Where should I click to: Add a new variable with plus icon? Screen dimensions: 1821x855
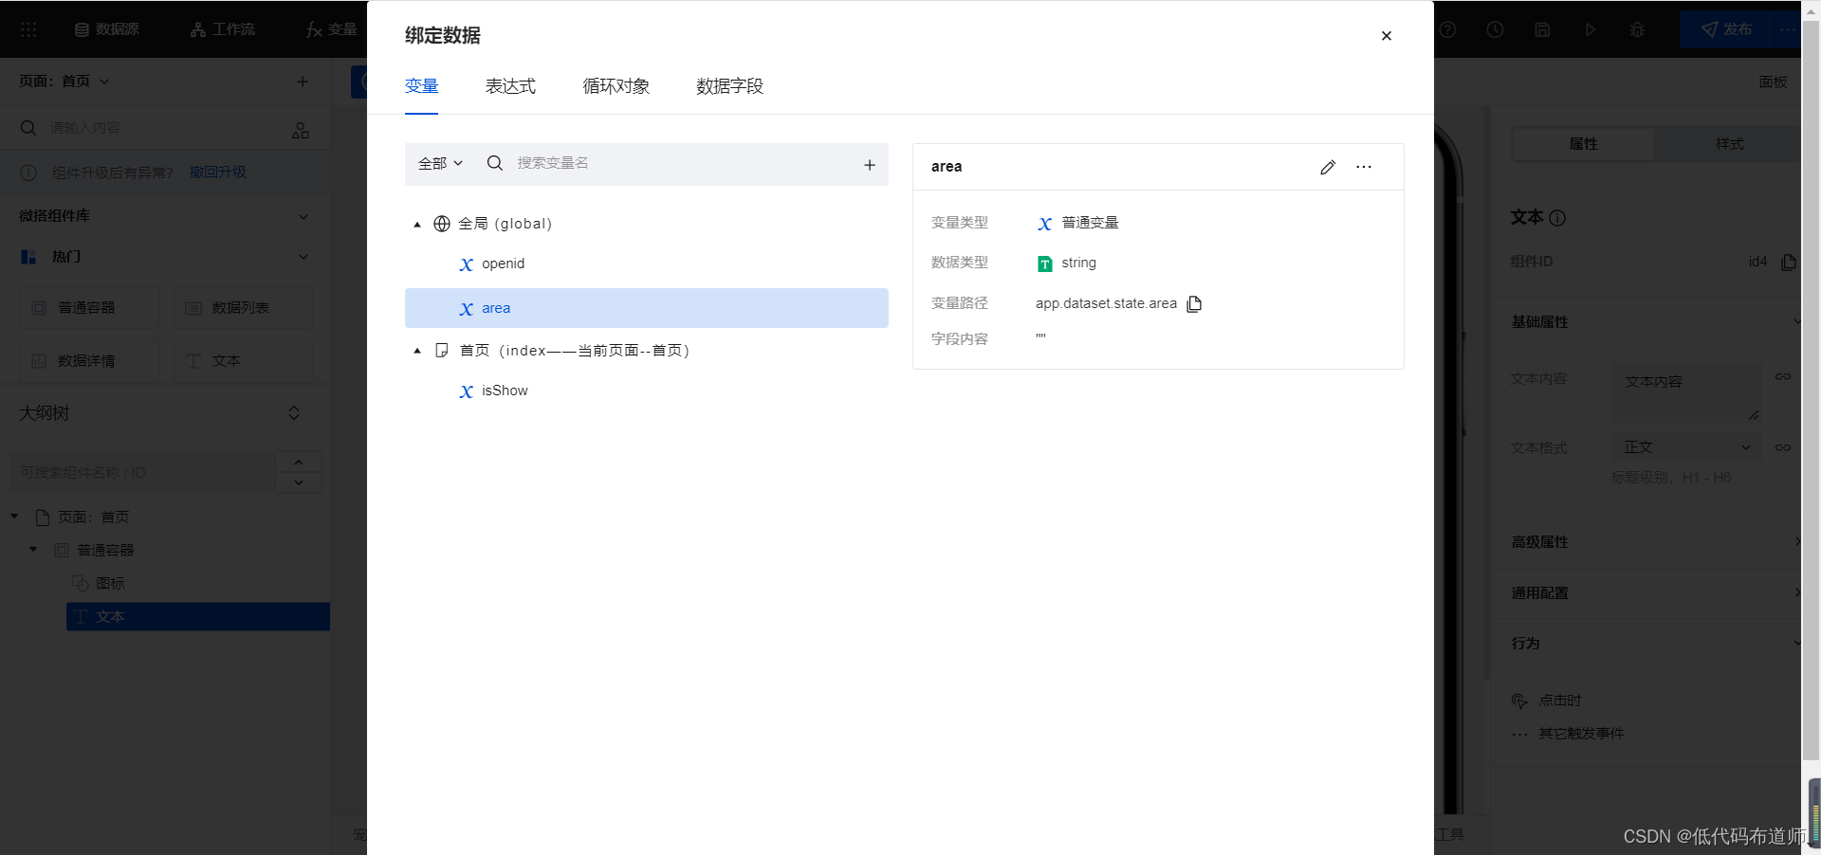tap(869, 165)
